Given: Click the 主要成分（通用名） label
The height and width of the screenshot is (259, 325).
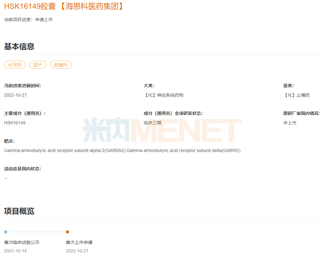Looking at the screenshot, I should [25, 113].
